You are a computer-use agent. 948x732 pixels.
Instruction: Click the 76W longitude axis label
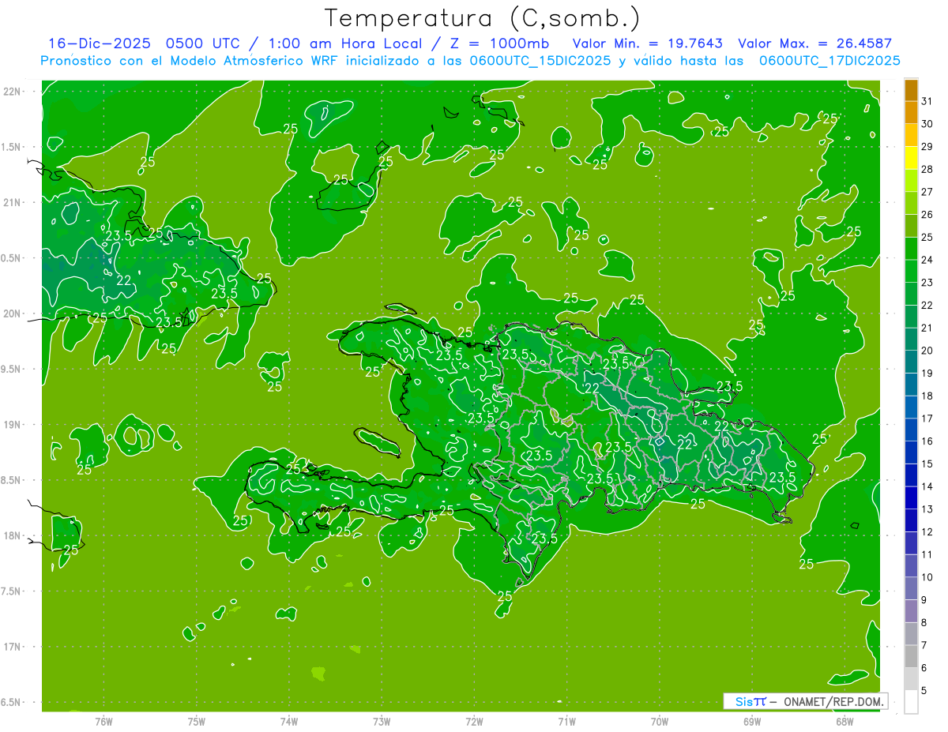pos(103,722)
